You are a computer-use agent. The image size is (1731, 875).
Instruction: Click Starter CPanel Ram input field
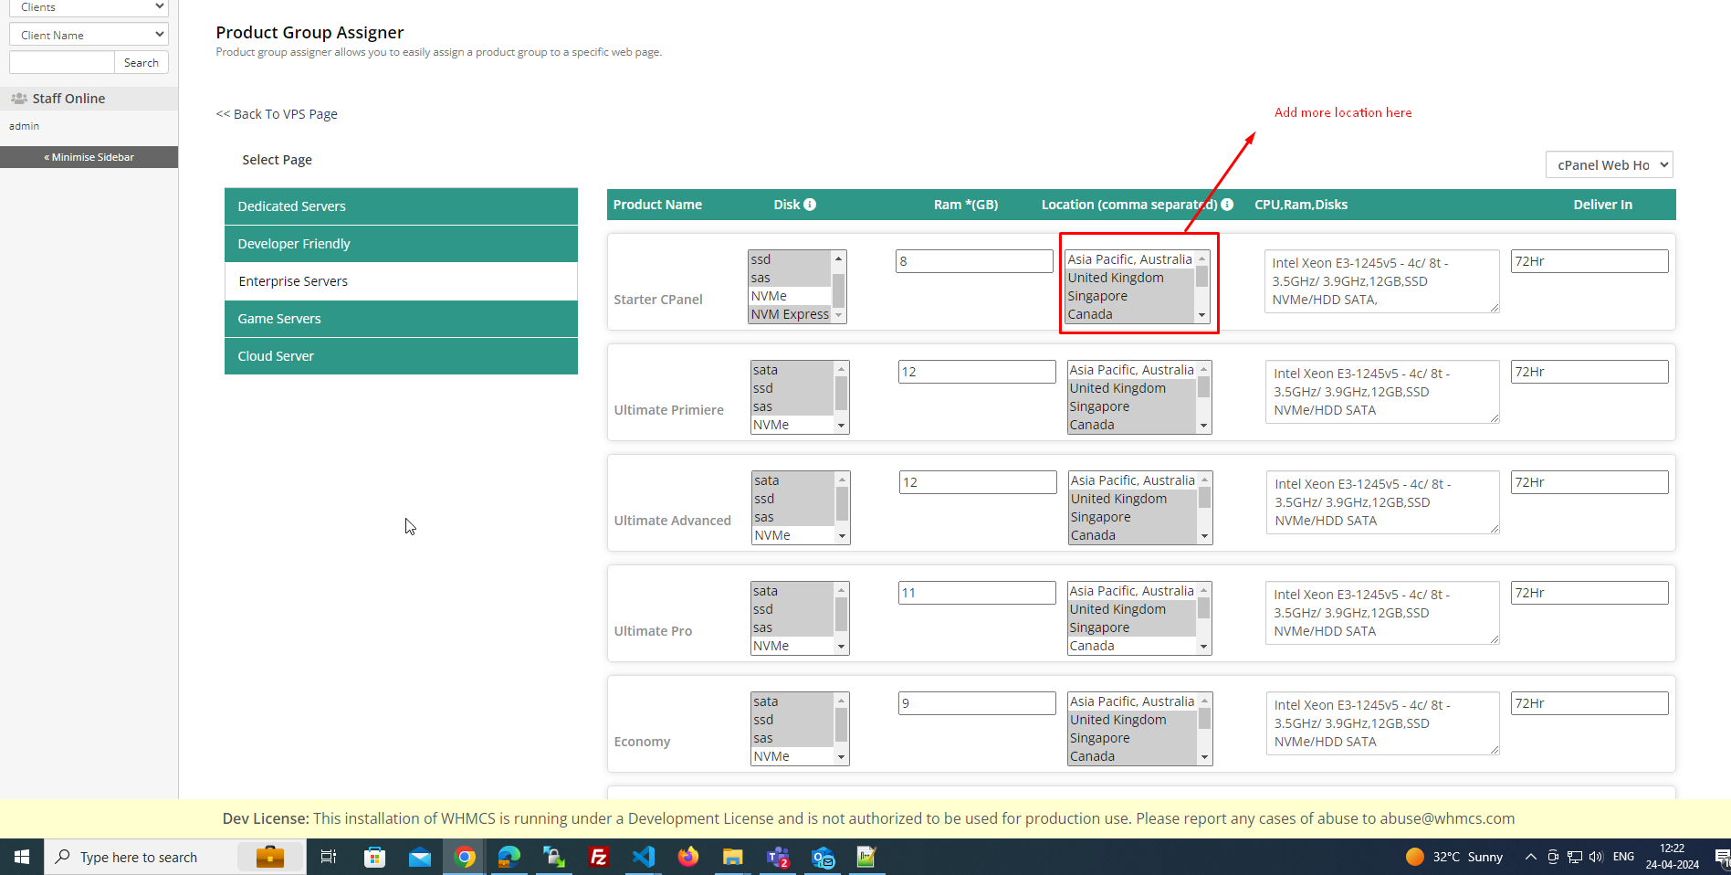tap(973, 261)
